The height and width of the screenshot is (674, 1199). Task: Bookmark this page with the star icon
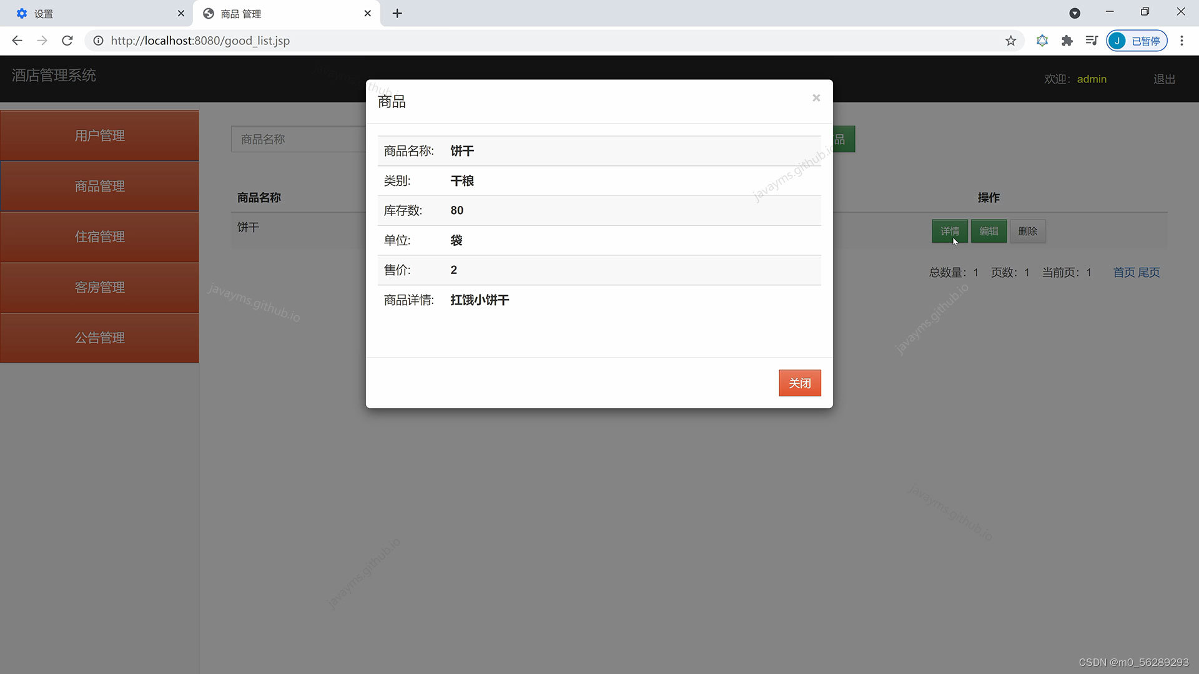1010,41
